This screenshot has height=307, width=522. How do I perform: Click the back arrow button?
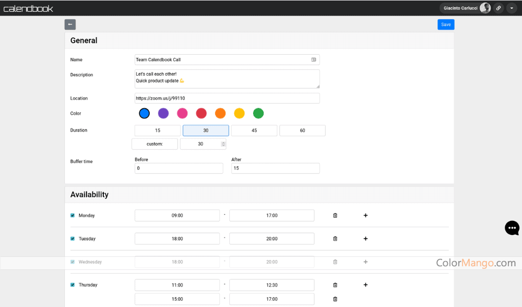[x=70, y=25]
